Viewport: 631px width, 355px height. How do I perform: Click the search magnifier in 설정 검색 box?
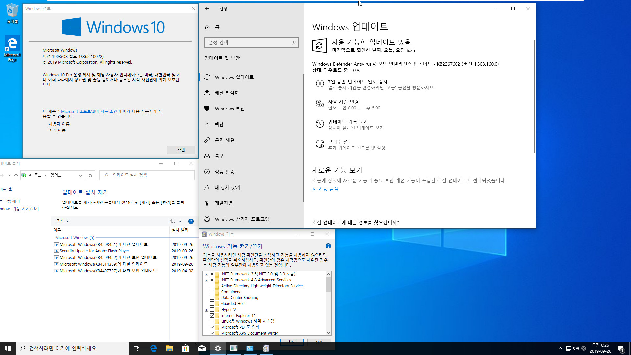pyautogui.click(x=294, y=42)
